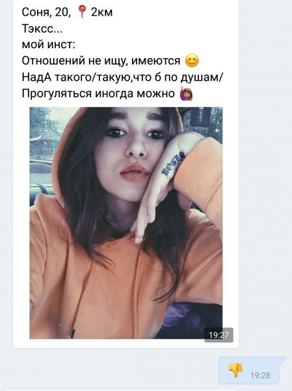This screenshot has height=391, width=292.
Task: Tap the Прогуляться иногда можно text
Action: pyautogui.click(x=98, y=93)
